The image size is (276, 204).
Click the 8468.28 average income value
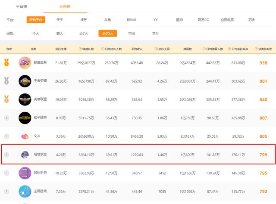click(137, 136)
